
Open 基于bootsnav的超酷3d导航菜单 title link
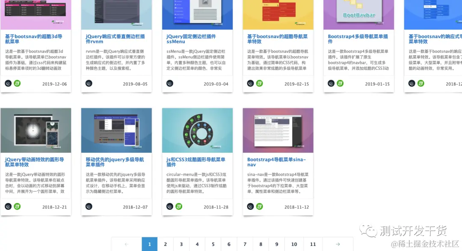(x=34, y=39)
